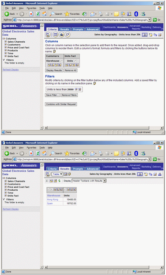Open Tools menu in Results-view window

point(42,148)
